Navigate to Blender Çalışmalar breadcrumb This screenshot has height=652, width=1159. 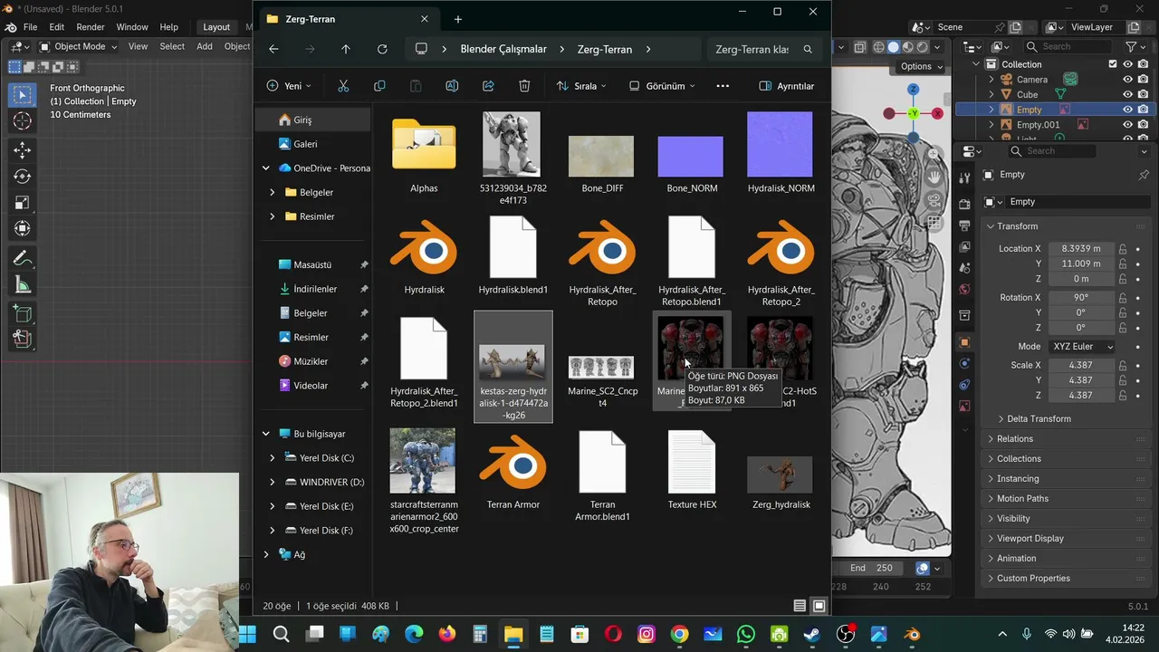(503, 49)
